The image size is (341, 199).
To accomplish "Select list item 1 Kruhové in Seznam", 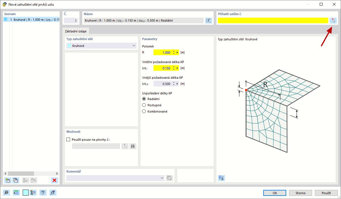I will (x=31, y=20).
